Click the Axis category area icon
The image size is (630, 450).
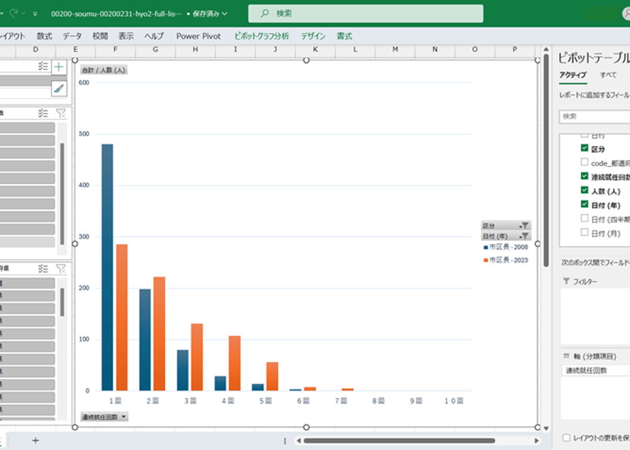[567, 356]
